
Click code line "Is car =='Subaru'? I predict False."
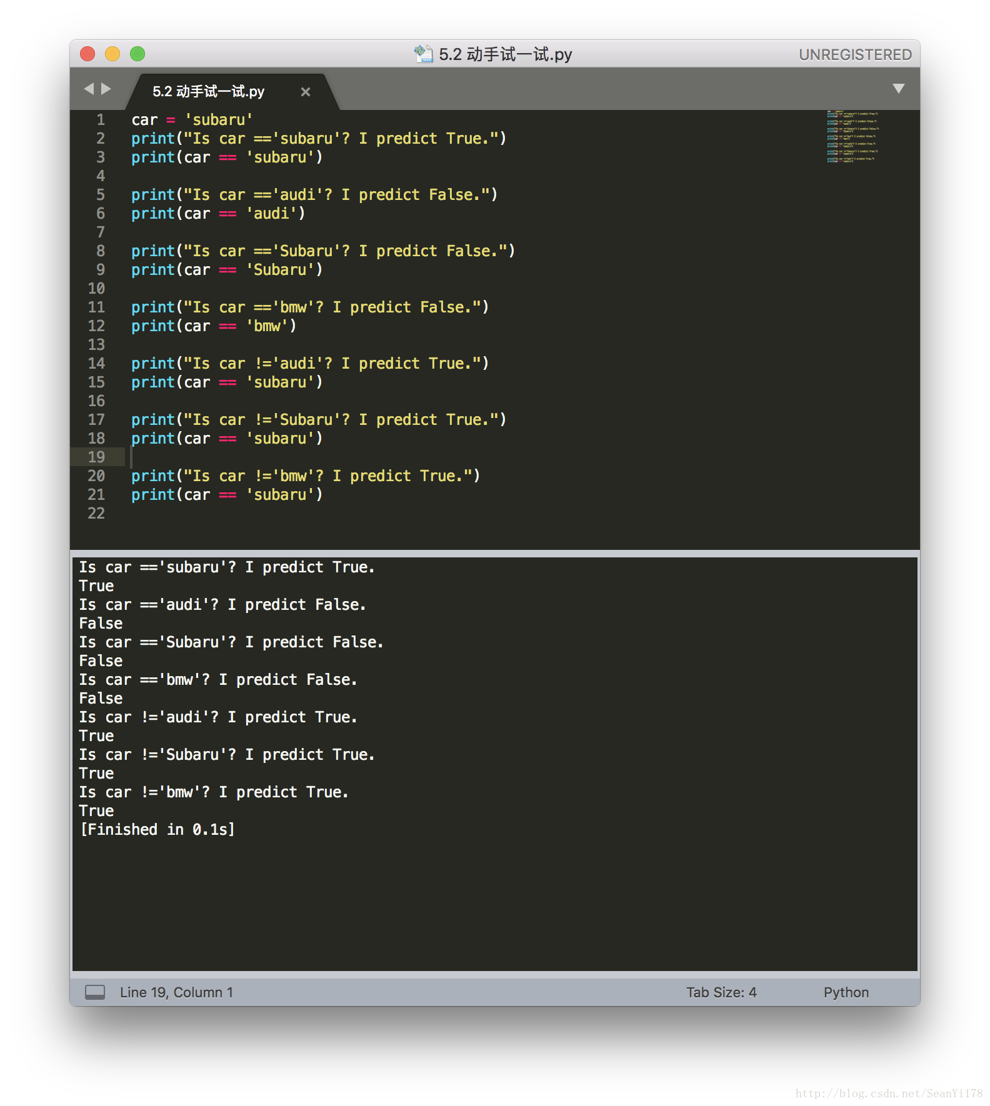tap(323, 251)
